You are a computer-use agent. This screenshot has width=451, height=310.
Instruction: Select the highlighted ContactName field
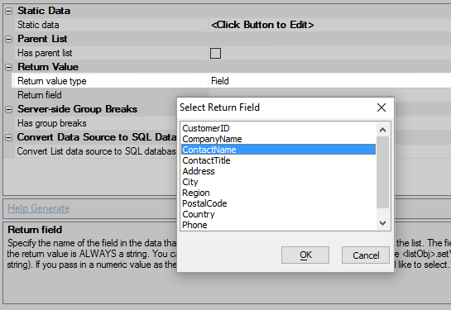[278, 150]
